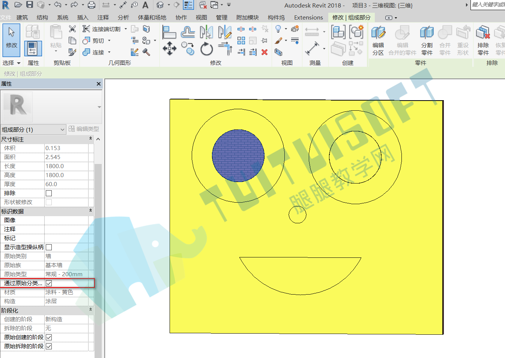This screenshot has width=505, height=358.
Task: Click the Offset tool icon
Action: pos(188,33)
